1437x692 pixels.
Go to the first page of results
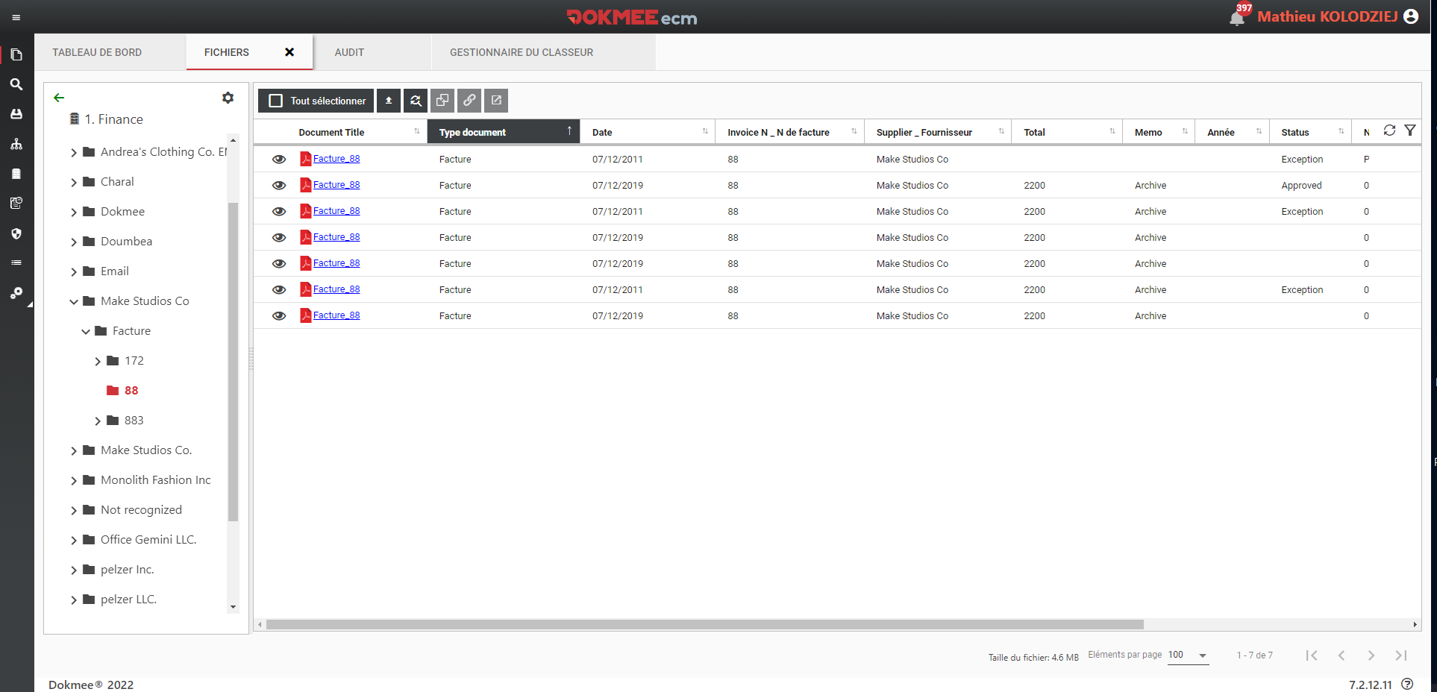pos(1312,655)
